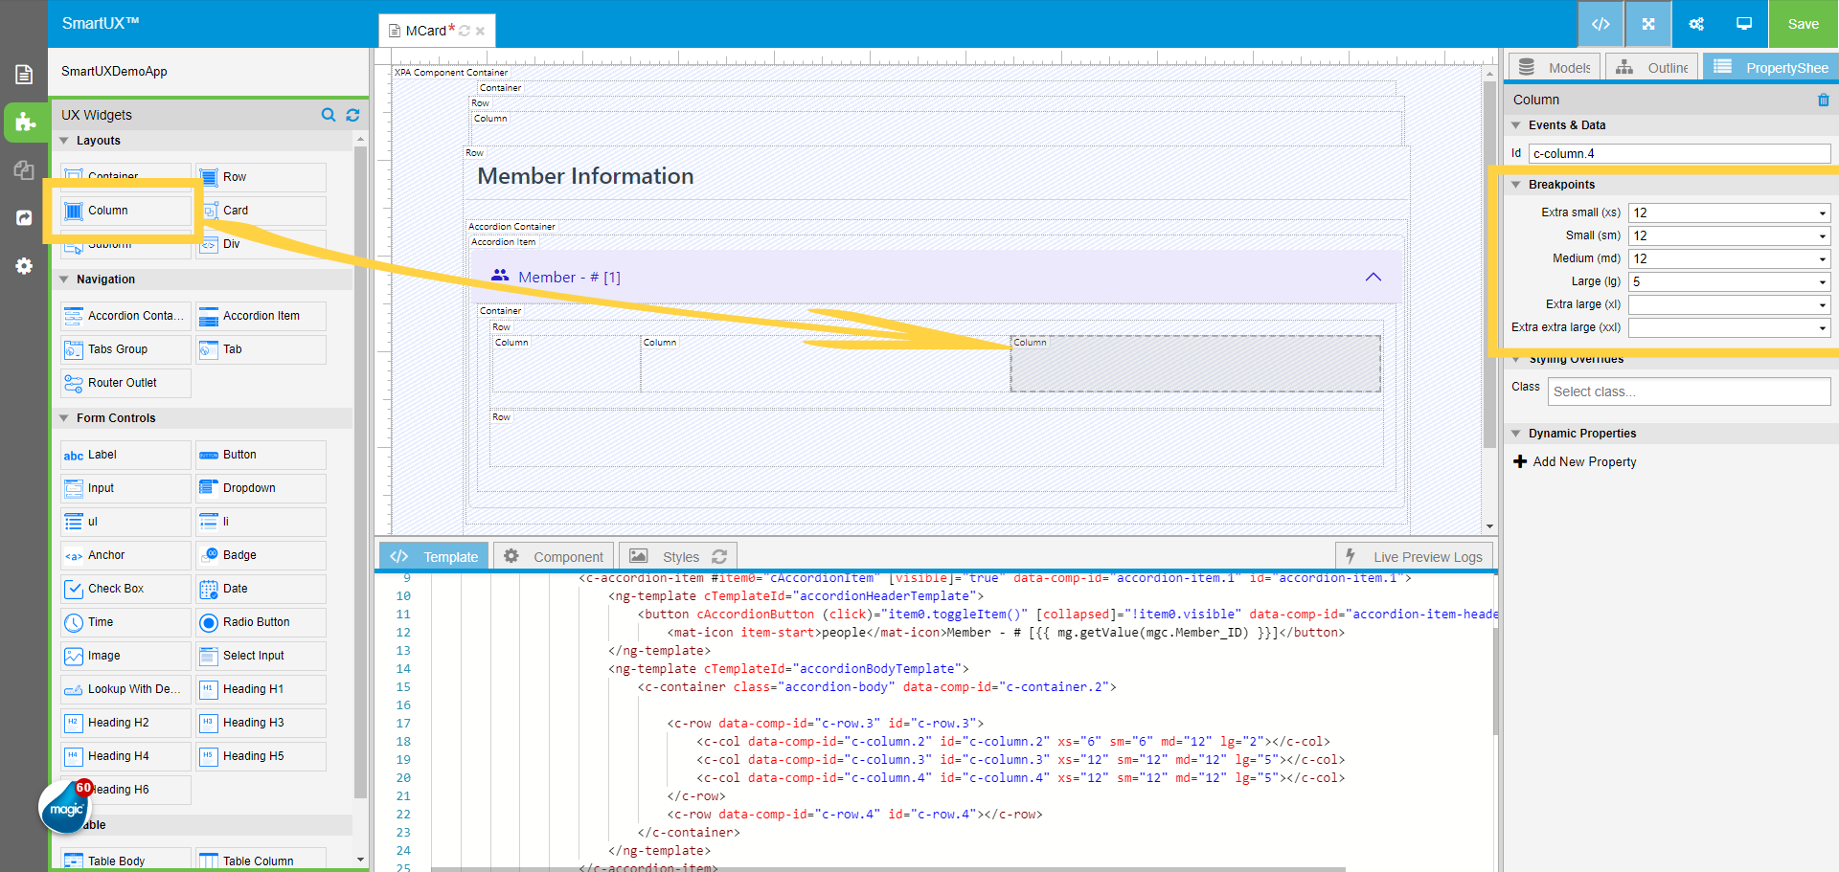Collapse the Layouts widget section
Screen dimensions: 1839x872
65,141
